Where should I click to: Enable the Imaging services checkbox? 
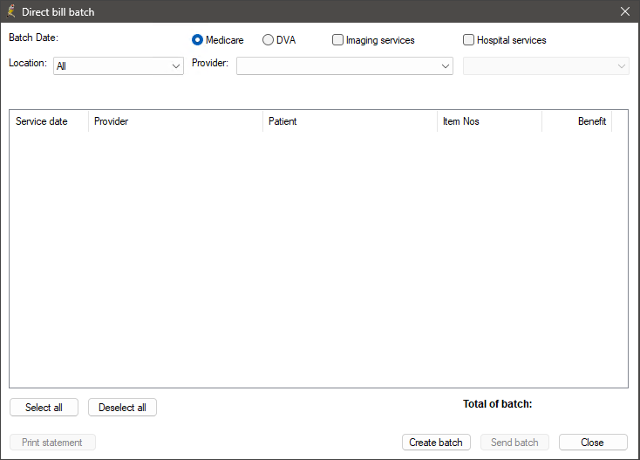(x=337, y=40)
